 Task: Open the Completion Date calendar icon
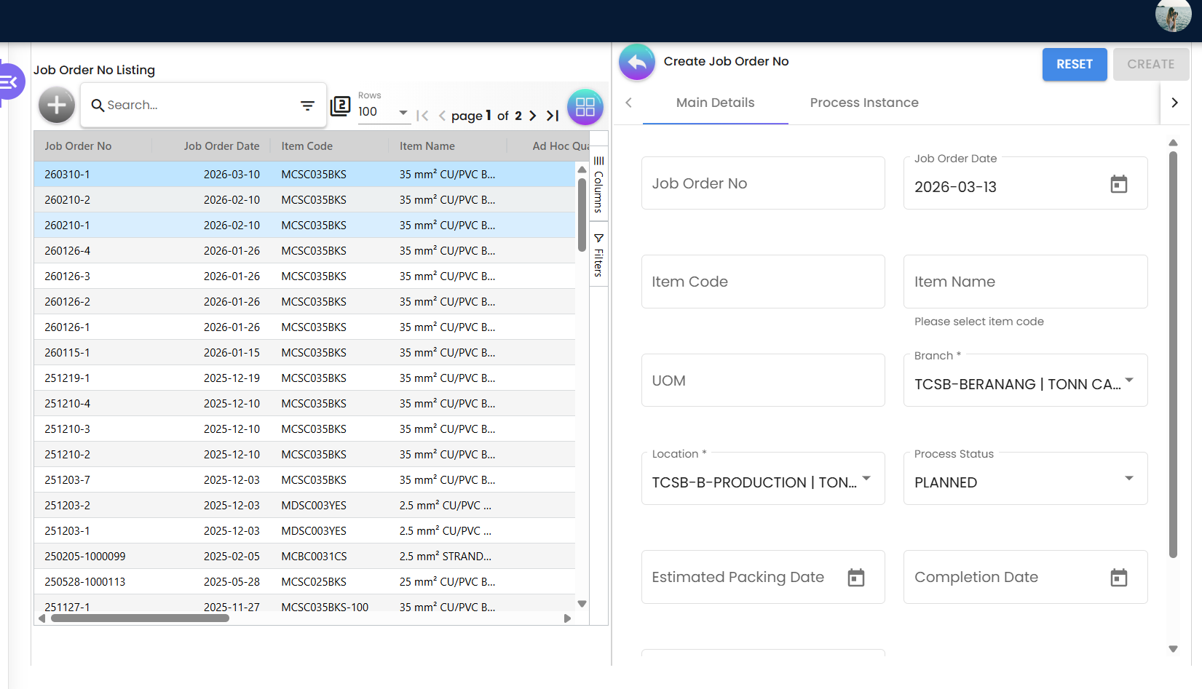click(x=1118, y=578)
